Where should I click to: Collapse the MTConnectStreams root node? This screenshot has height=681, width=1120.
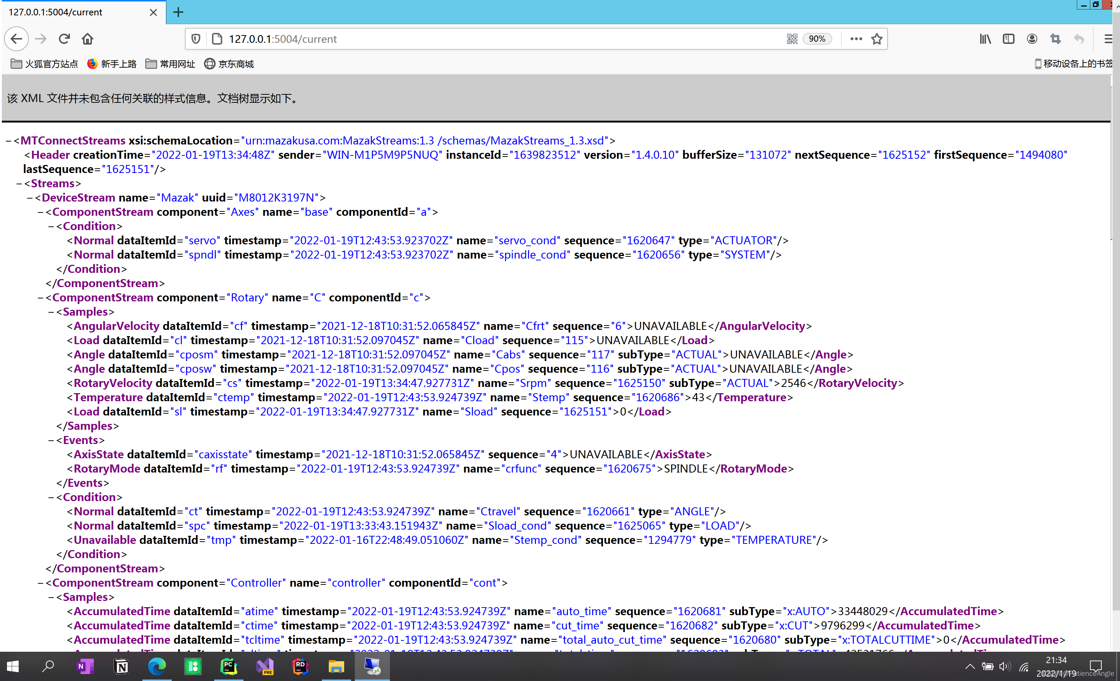9,141
